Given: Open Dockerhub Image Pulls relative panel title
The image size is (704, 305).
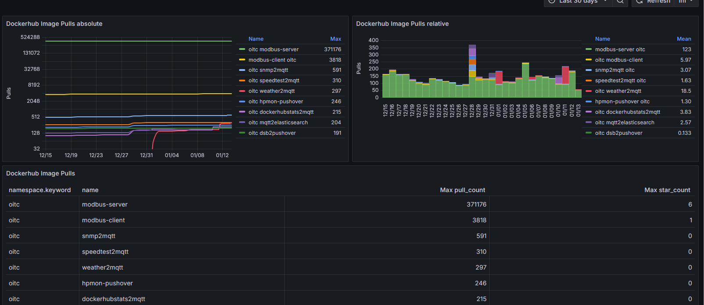Looking at the screenshot, I should (x=402, y=24).
